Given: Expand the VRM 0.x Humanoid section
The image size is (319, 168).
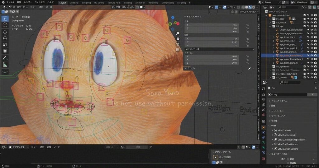Looking at the screenshot, I should click(x=272, y=135).
